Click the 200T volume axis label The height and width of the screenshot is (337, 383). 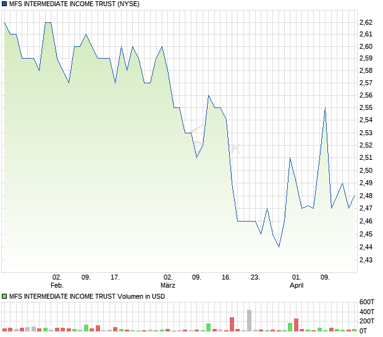pyautogui.click(x=367, y=321)
